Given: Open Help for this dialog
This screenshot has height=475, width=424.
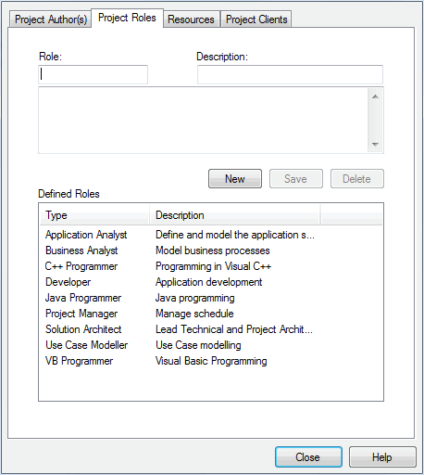Looking at the screenshot, I should [x=382, y=456].
